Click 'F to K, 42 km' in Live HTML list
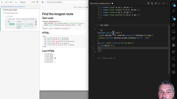 [x=49, y=58]
